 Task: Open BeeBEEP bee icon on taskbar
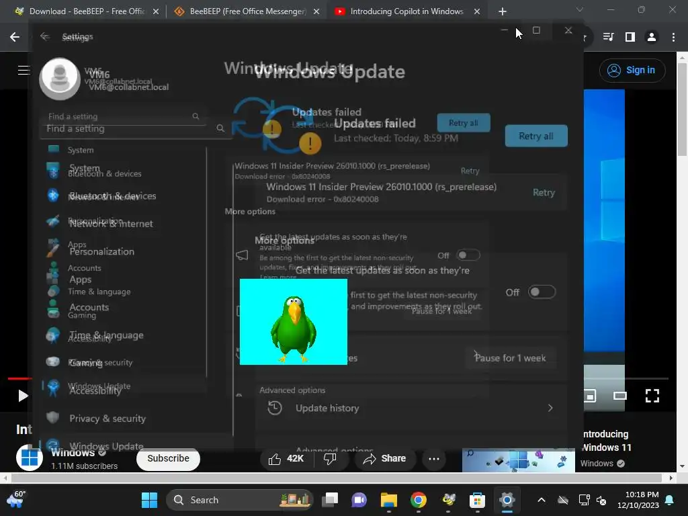tap(448, 500)
